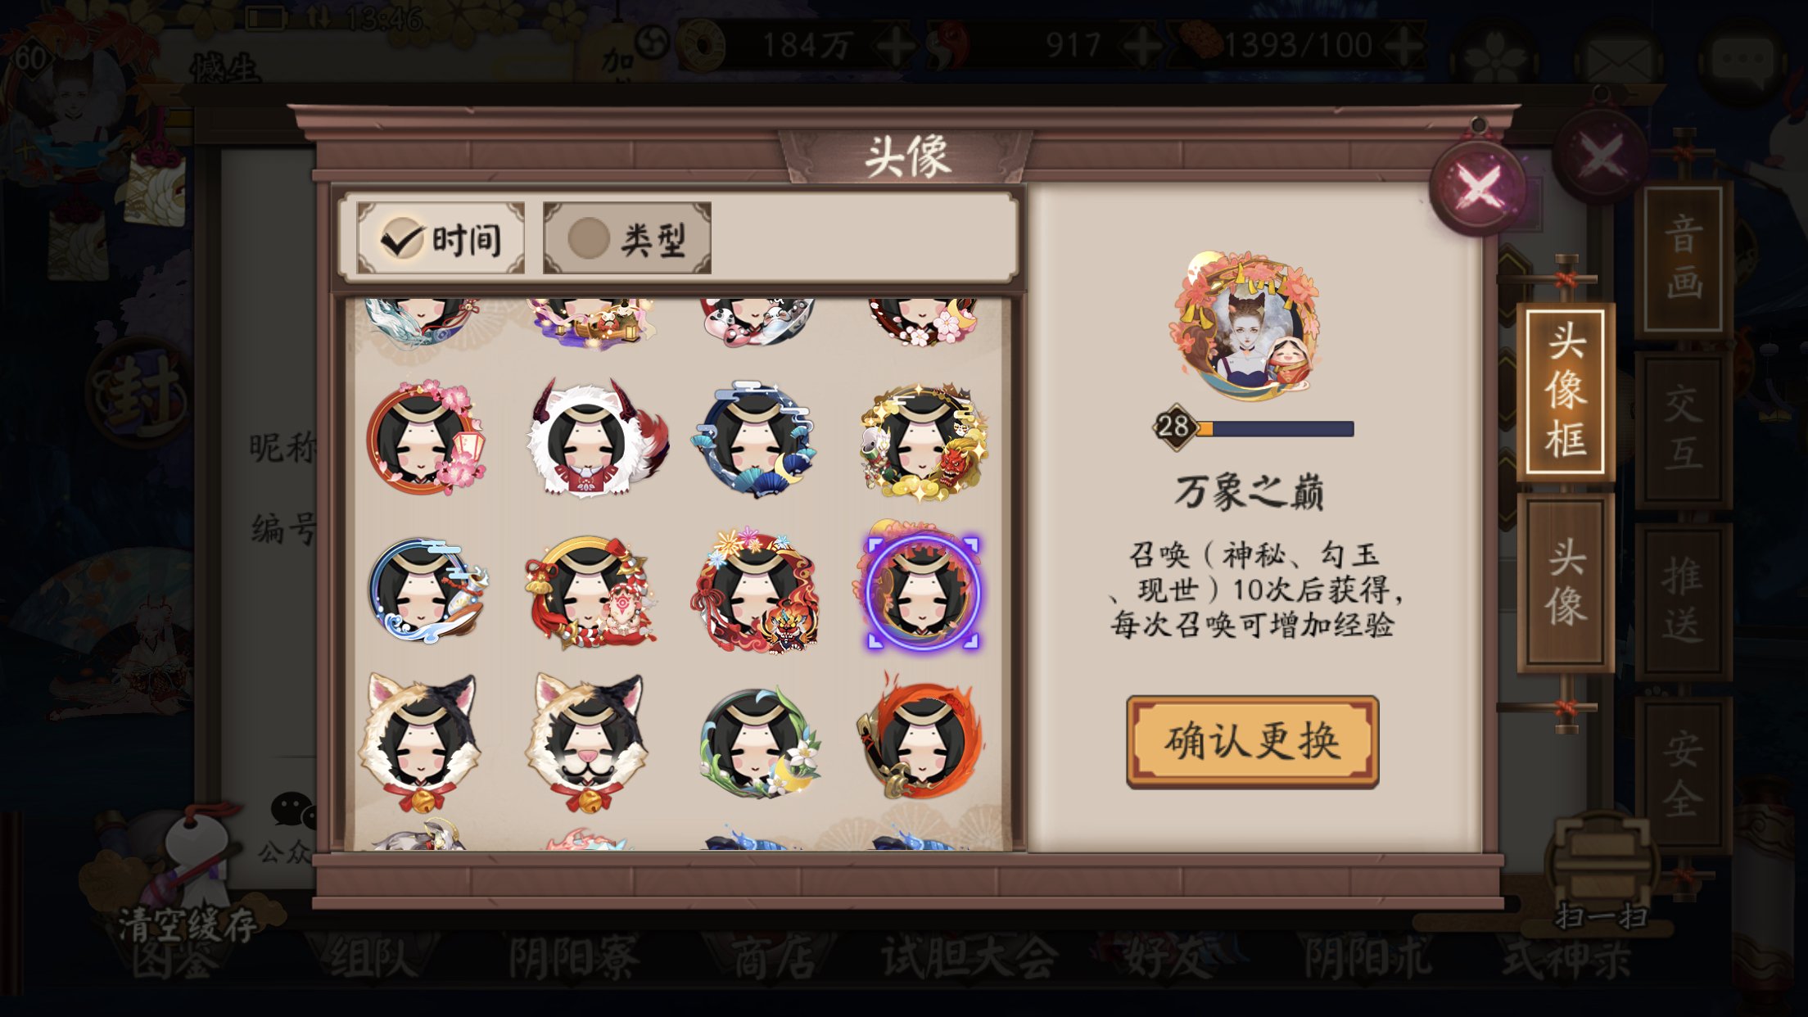This screenshot has width=1808, height=1017.
Task: Select the blue fan and moon frame
Action: pyautogui.click(x=755, y=438)
